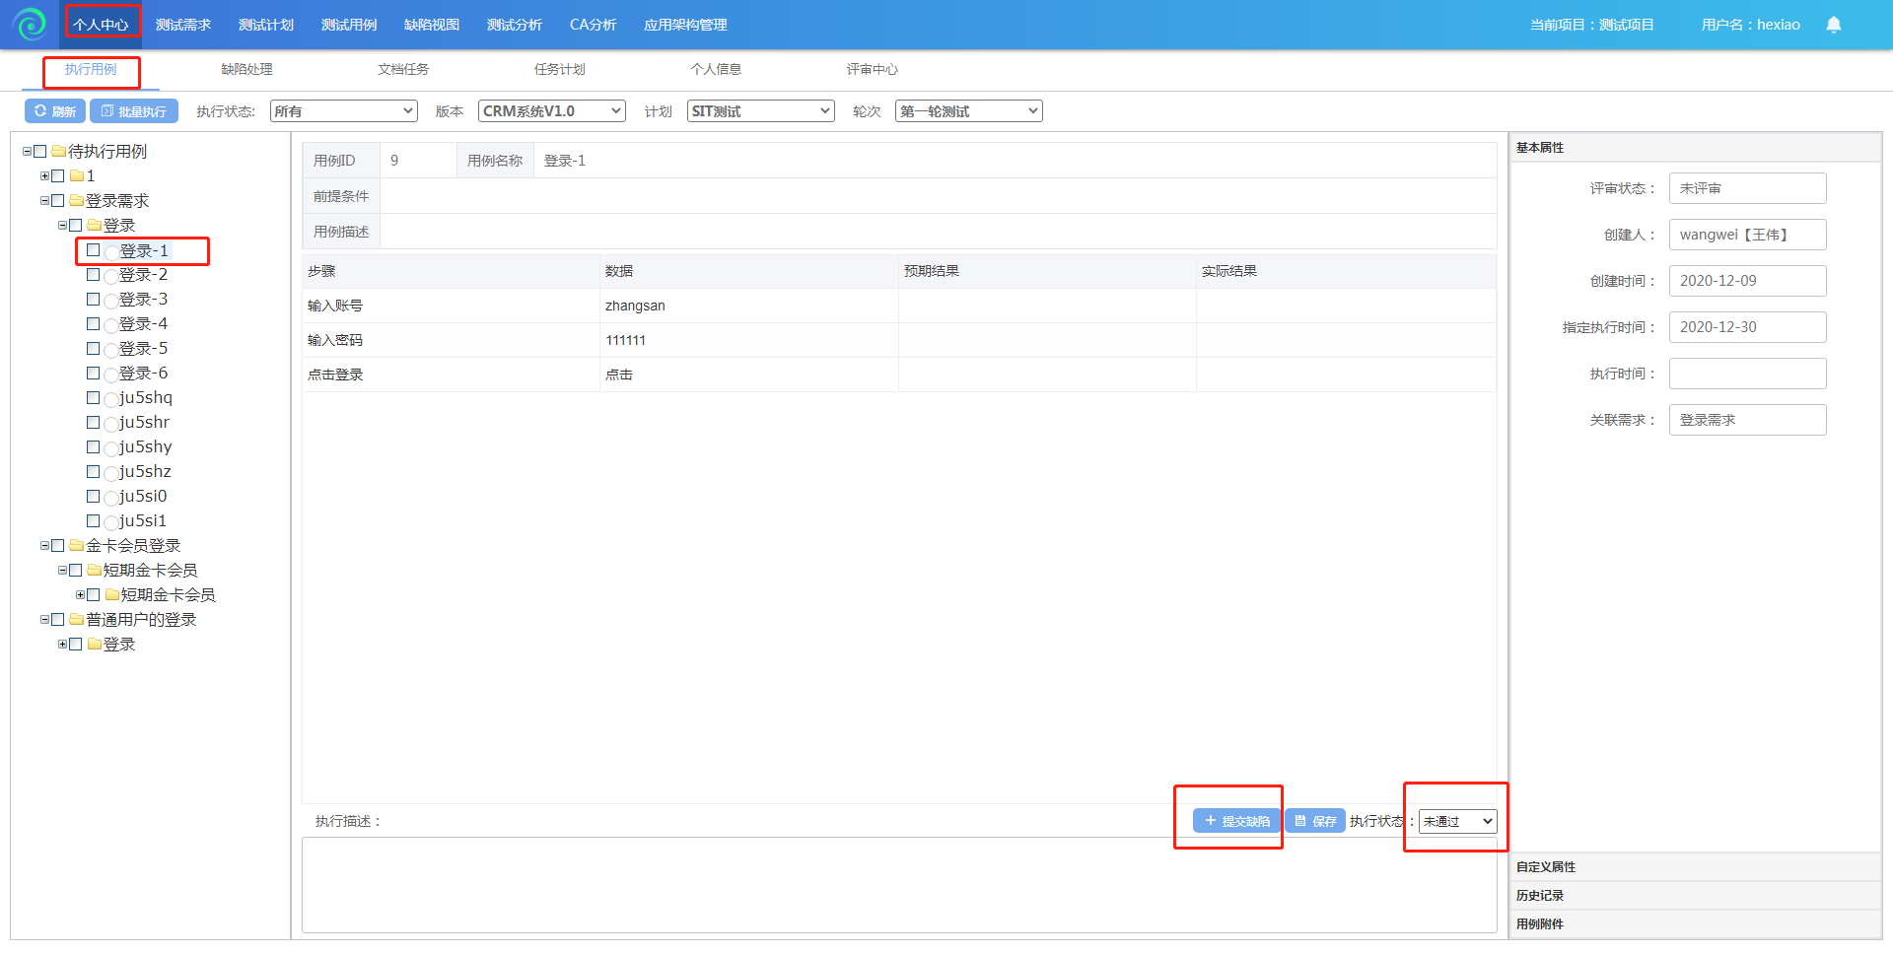Expand the 历史记录 panel section
Screen dimensions: 1893x955
1540,896
